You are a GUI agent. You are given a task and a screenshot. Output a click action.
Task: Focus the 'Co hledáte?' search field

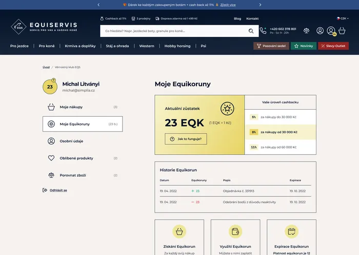[180, 31]
